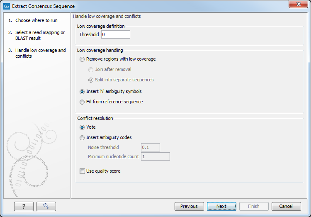Click the Cancel button
Viewport: 311px width, 217px height.
286,206
